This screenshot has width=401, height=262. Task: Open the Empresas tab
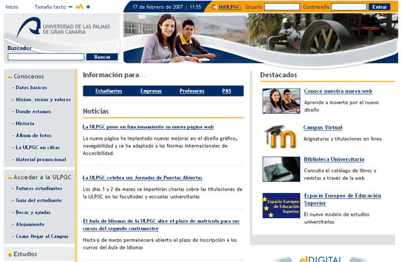[151, 91]
